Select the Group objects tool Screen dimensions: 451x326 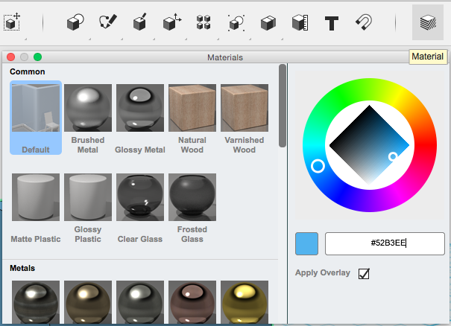coord(236,22)
